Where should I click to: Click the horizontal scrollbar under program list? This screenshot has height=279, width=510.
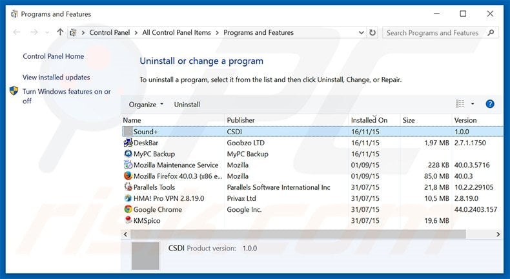tap(310, 234)
